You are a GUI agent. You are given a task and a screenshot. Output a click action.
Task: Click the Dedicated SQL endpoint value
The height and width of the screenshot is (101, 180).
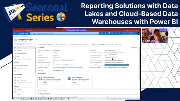(x=114, y=63)
